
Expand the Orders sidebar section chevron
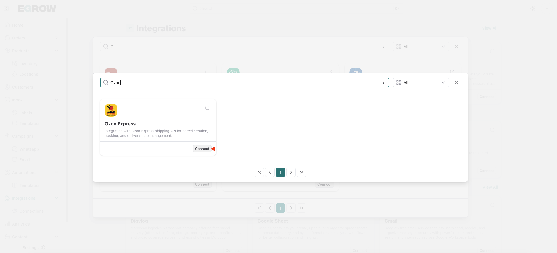pos(57,38)
